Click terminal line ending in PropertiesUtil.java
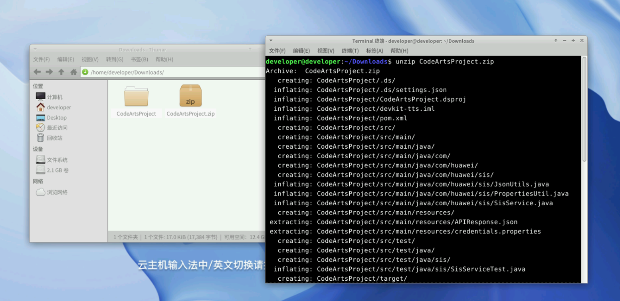Viewport: 620px width, 301px height. [421, 194]
